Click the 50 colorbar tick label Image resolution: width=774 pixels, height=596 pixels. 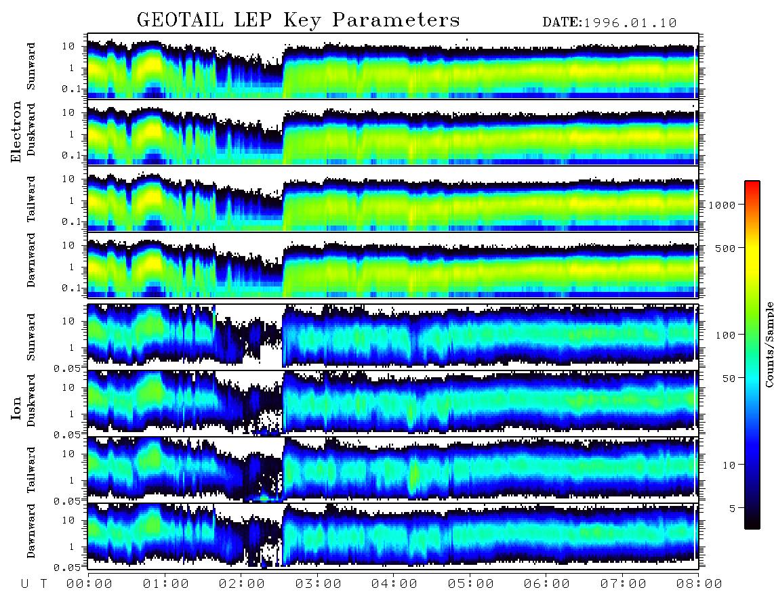[729, 379]
